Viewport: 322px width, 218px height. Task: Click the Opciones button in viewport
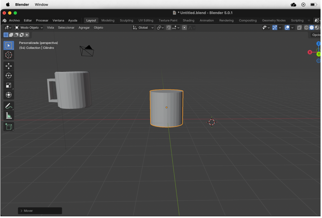tap(316, 35)
